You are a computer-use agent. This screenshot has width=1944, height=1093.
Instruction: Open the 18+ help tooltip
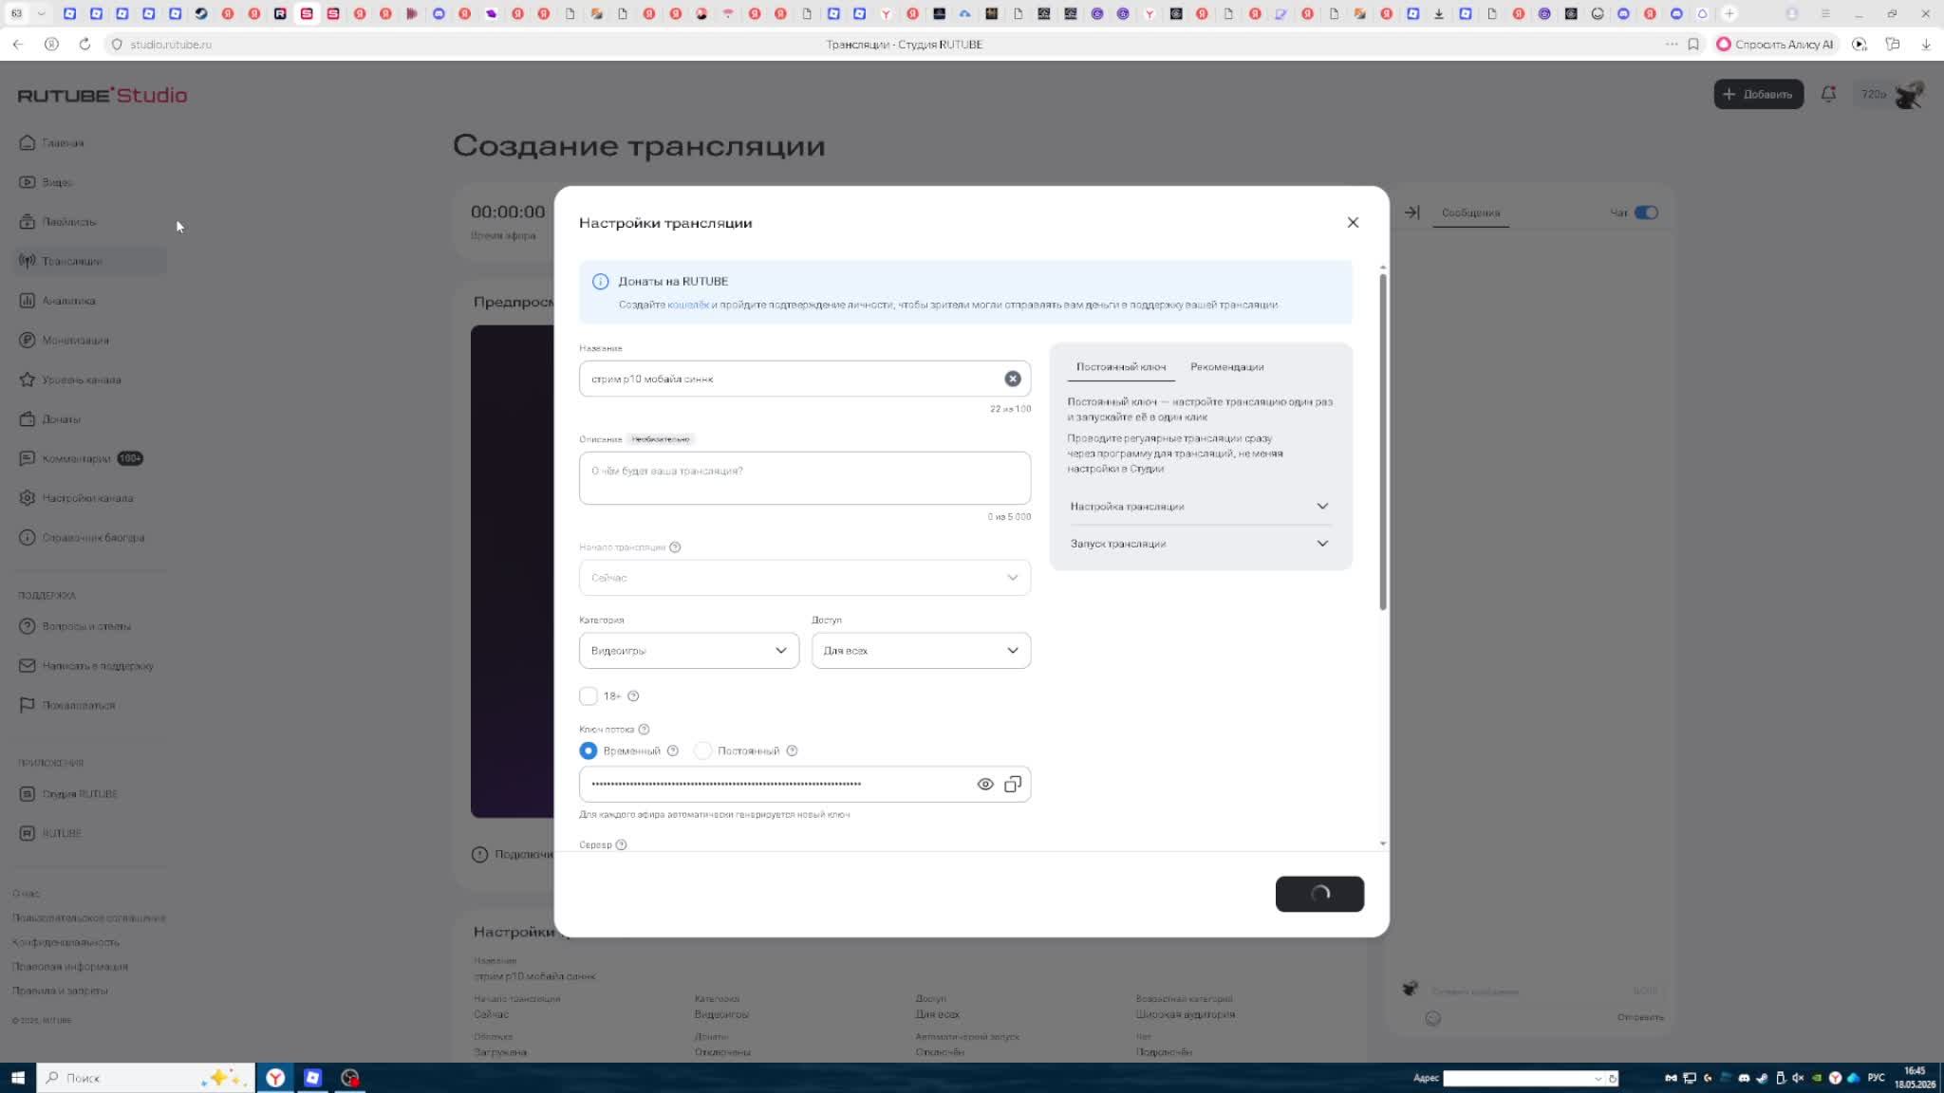[633, 696]
